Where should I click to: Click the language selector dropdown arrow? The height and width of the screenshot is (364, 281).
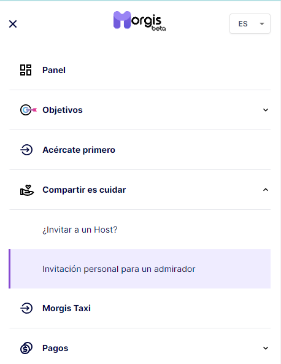pyautogui.click(x=262, y=24)
